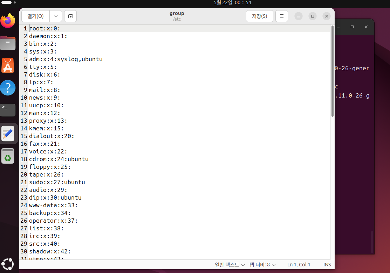The height and width of the screenshot is (273, 390).
Task: Click the lp:x:7: line
Action: pos(41,82)
